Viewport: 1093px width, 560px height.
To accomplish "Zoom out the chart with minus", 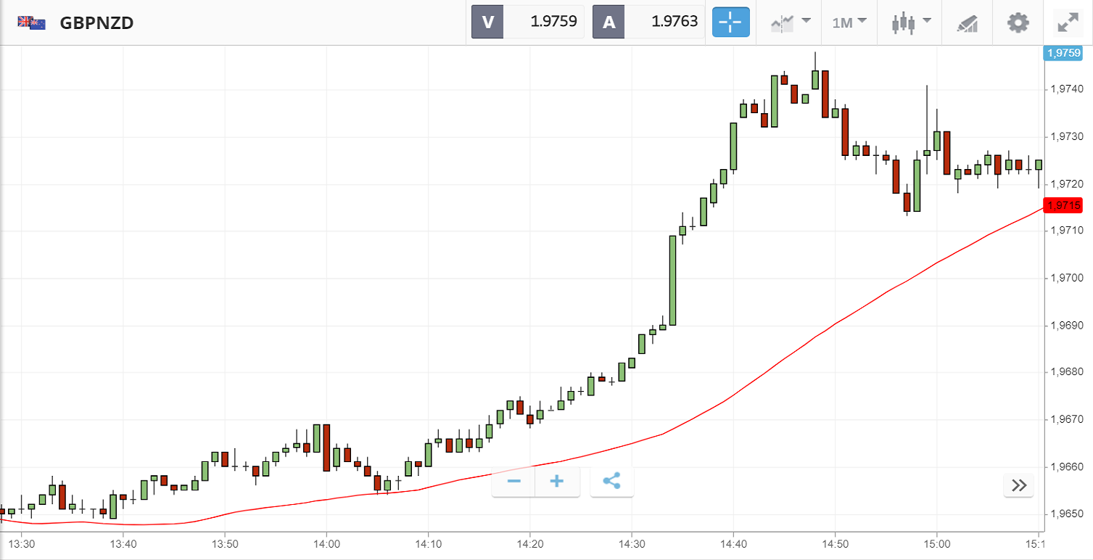I will (514, 482).
